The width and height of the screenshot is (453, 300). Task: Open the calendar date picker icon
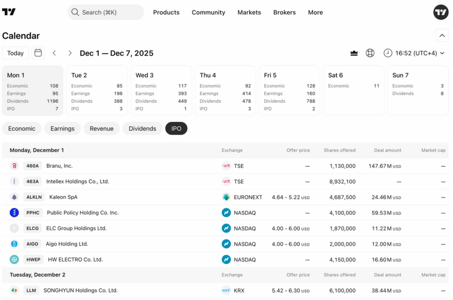pyautogui.click(x=38, y=53)
